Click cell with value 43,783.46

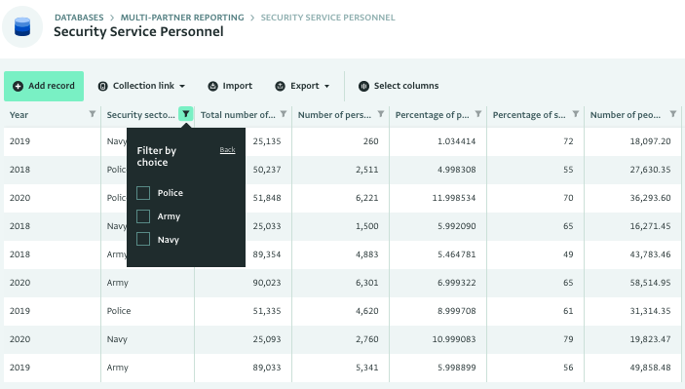[650, 254]
